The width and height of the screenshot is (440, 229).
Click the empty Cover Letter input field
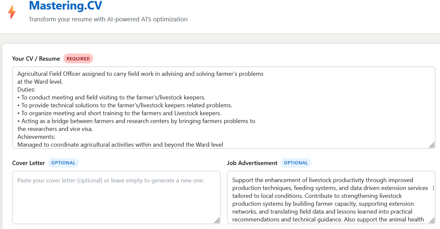(116, 197)
